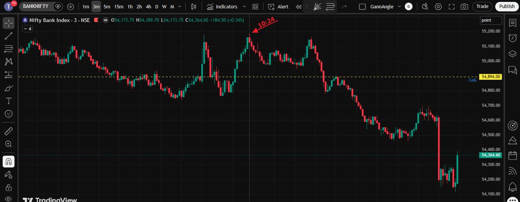The height and width of the screenshot is (202, 520).
Task: Expand the collapsed indicators legend (4)
Action: coord(27,28)
